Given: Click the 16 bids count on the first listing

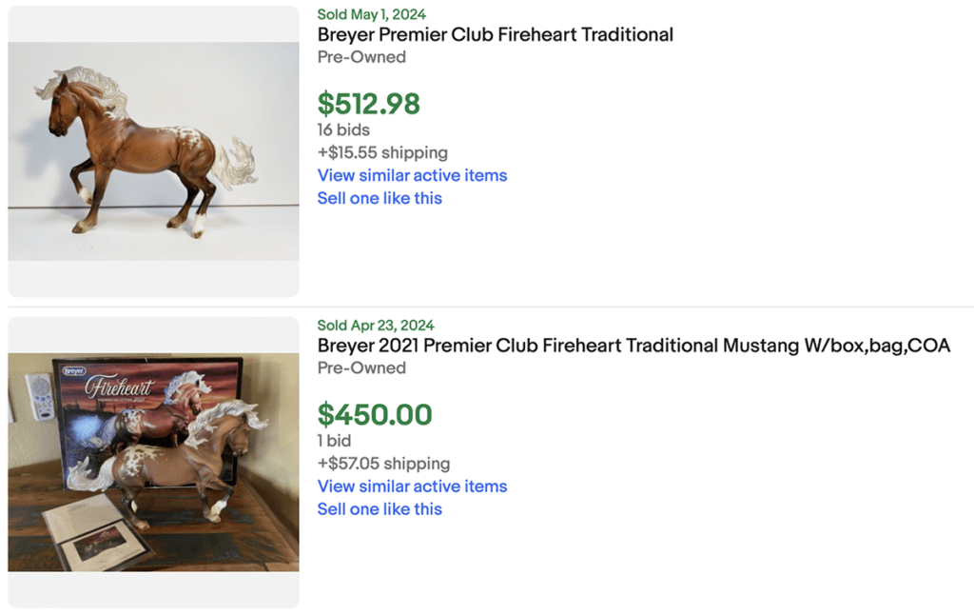Looking at the screenshot, I should tap(343, 130).
